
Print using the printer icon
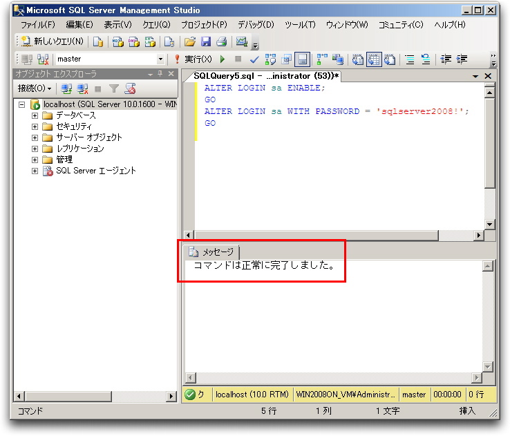coord(222,41)
